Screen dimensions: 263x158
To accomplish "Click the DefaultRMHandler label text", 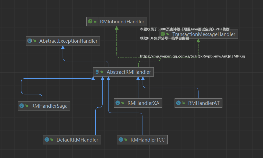I will pyautogui.click(x=77, y=140).
